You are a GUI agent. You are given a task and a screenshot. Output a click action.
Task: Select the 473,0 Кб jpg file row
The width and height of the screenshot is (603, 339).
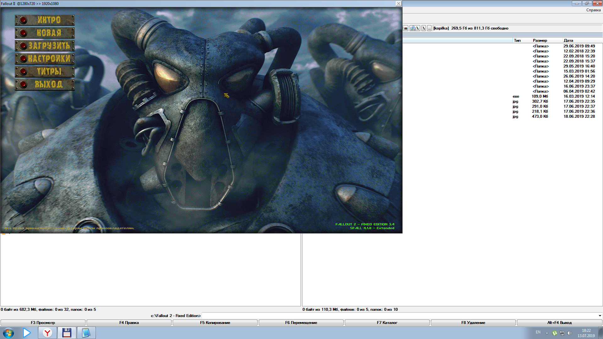(503, 116)
